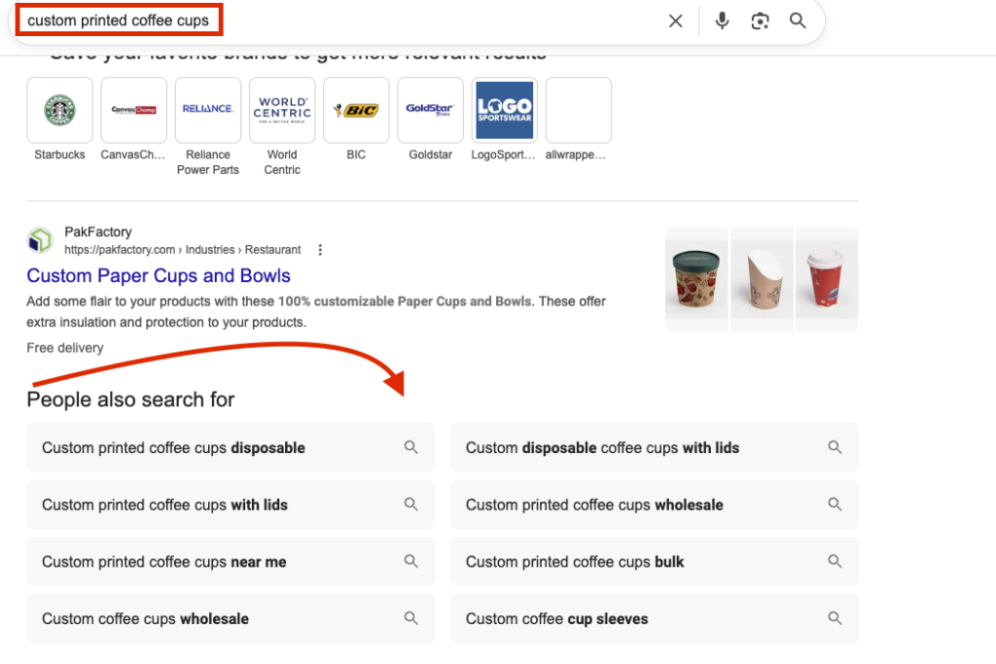Select the Starbucks brand icon
The height and width of the screenshot is (664, 996).
(59, 110)
